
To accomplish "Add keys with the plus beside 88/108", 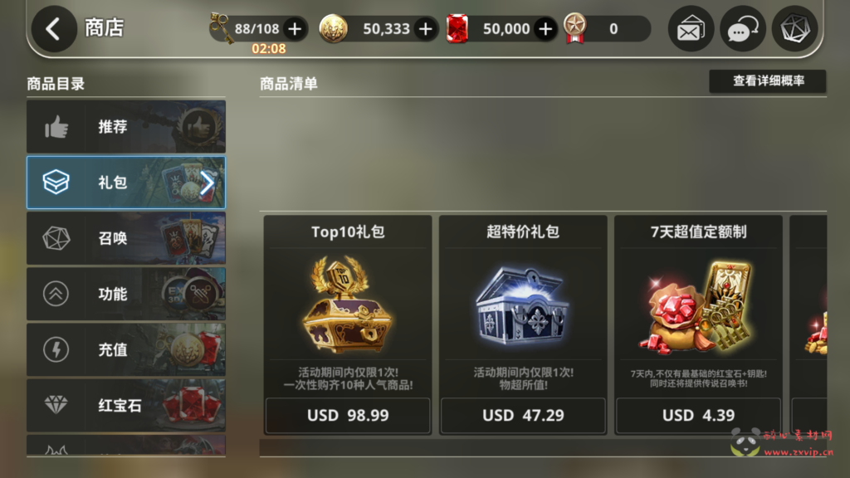I will point(295,29).
